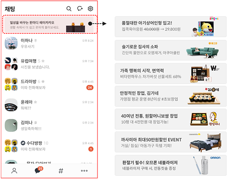Open chat settings gear icon
This screenshot has height=180, width=237.
pyautogui.click(x=91, y=9)
